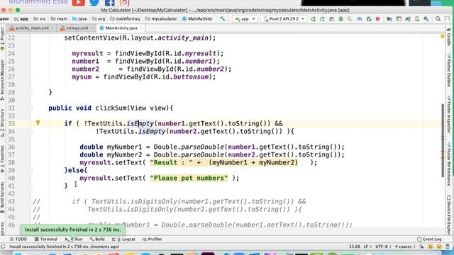The height and width of the screenshot is (255, 454).
Task: Open the Favorites side panel
Action: [3, 159]
